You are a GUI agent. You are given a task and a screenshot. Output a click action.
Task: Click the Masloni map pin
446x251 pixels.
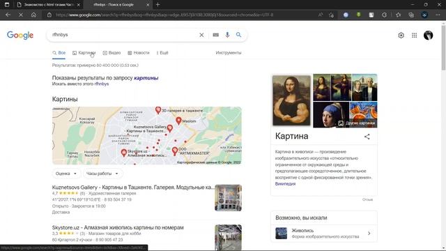178,121
